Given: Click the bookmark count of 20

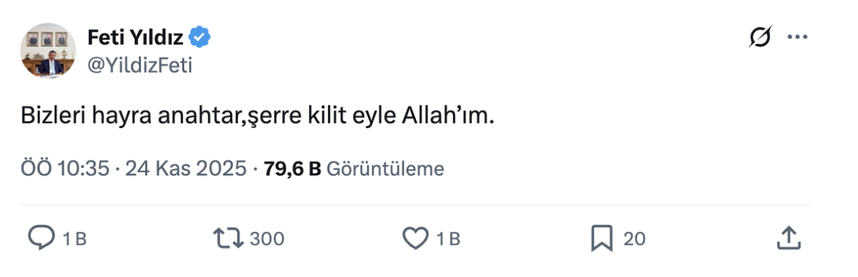Looking at the screenshot, I should 635,239.
